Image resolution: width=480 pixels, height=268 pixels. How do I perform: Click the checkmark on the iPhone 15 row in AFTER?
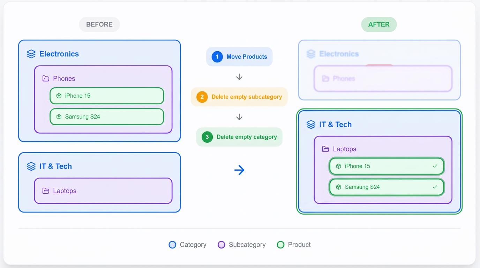(x=435, y=166)
